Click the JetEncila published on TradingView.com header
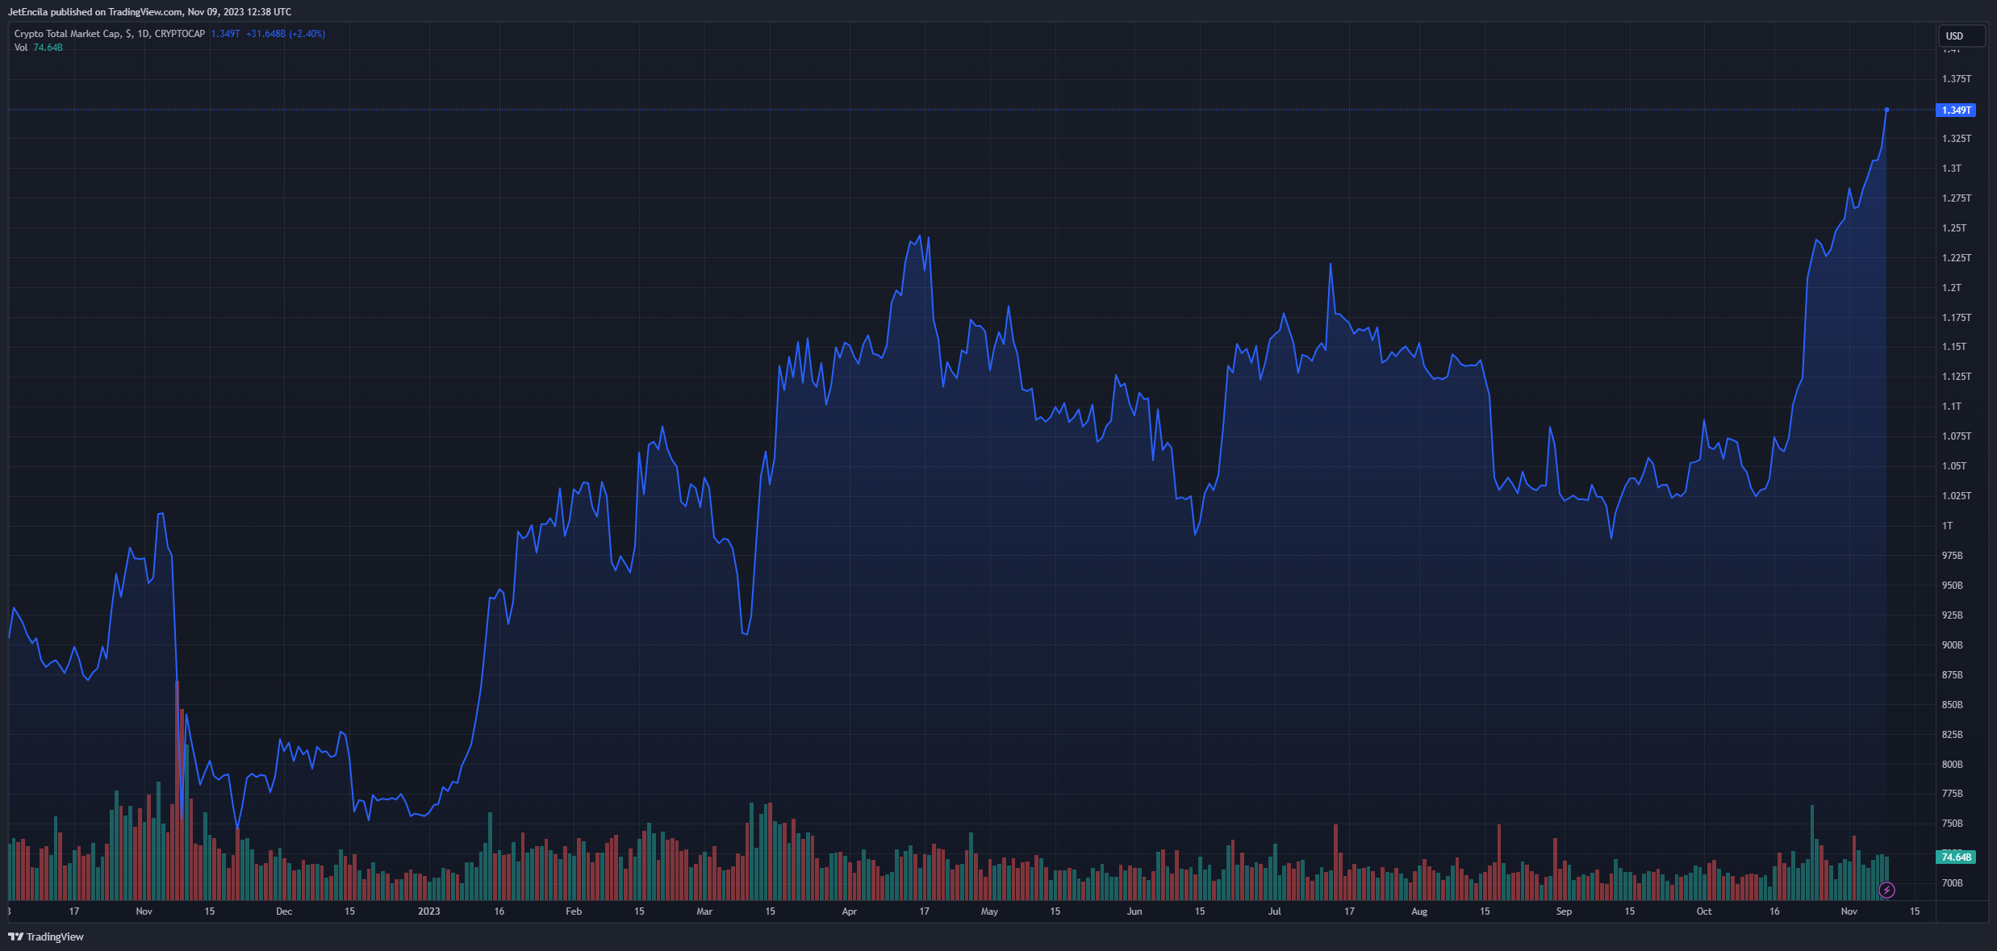Screen dimensions: 1997x951 coord(149,12)
